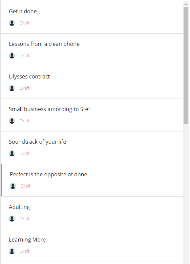Screen dimensions: 190x264
Task: Click author avatar under Learning More
Action: point(12,251)
